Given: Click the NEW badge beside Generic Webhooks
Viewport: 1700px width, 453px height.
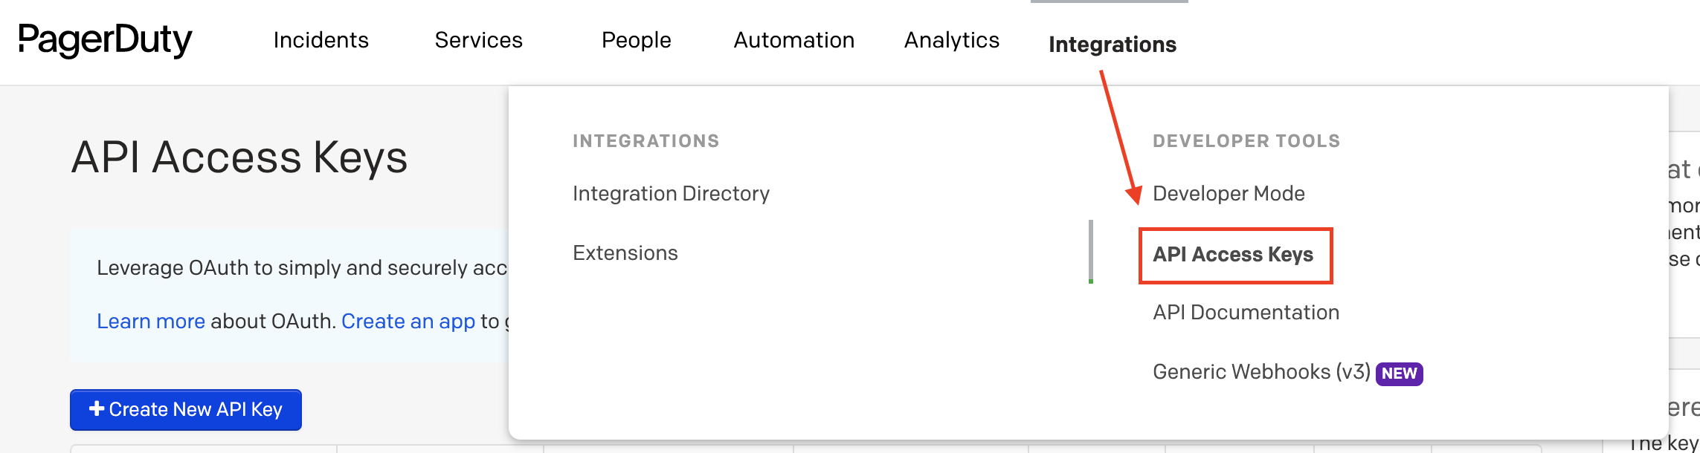Looking at the screenshot, I should click(1399, 374).
